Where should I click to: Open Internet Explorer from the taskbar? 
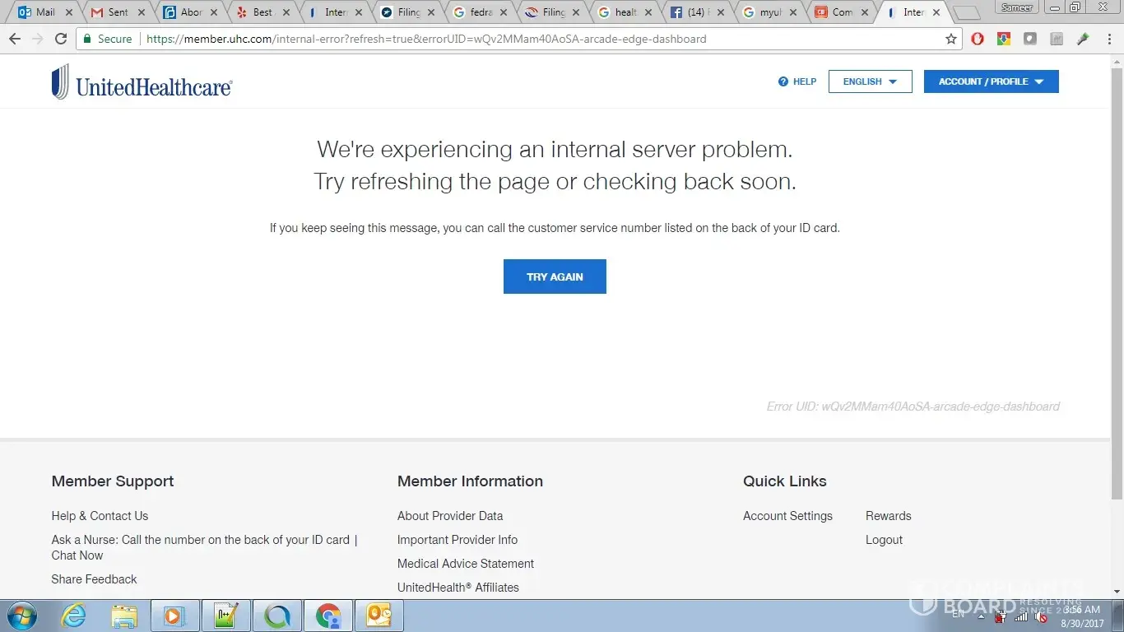[73, 616]
